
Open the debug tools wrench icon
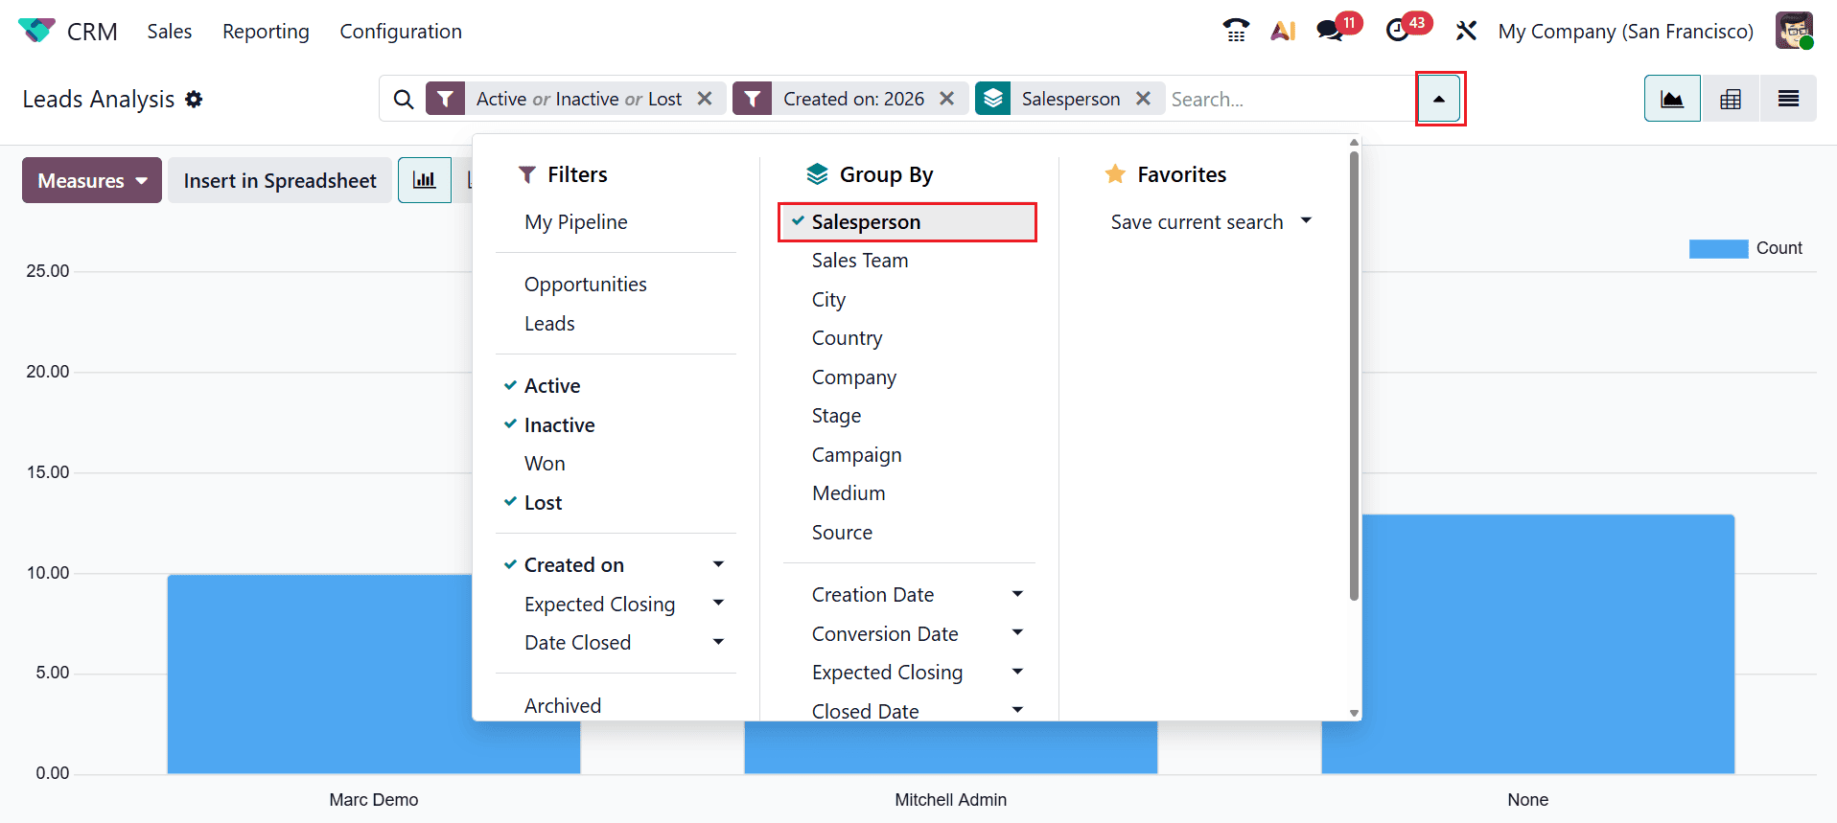[x=1466, y=31]
